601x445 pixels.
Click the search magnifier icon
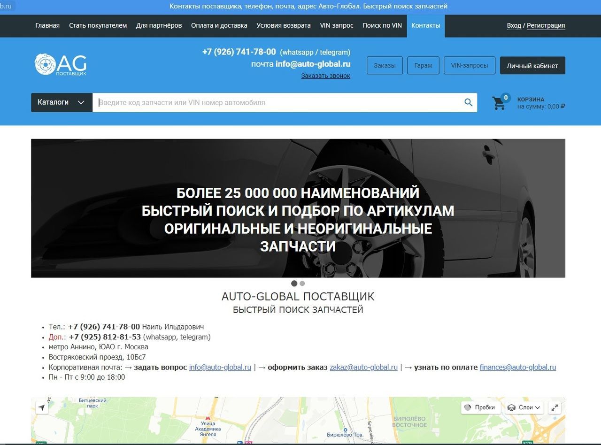468,102
